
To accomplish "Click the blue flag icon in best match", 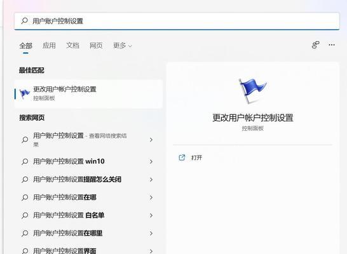I will point(24,94).
